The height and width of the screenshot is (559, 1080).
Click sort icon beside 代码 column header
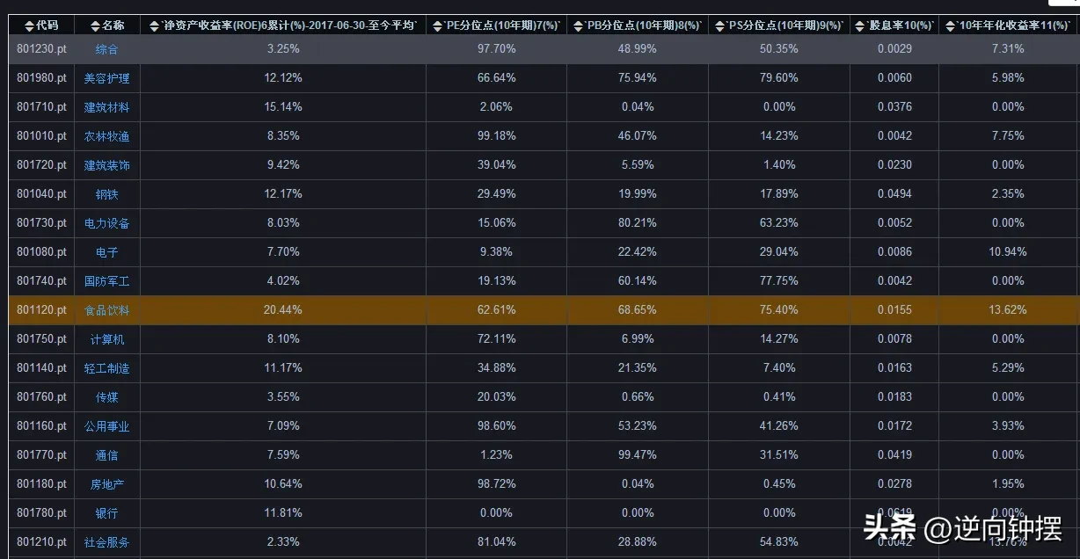(29, 26)
